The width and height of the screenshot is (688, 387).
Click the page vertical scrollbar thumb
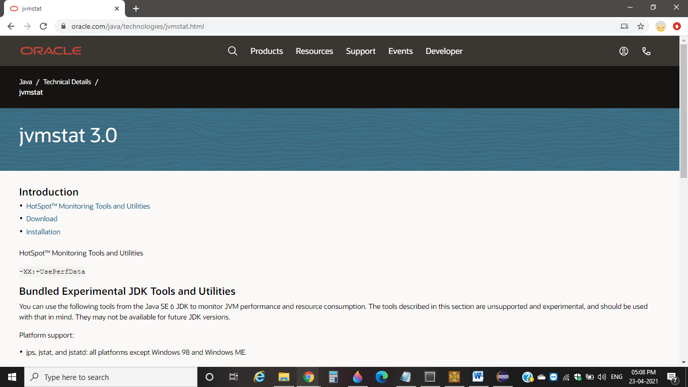[683, 111]
